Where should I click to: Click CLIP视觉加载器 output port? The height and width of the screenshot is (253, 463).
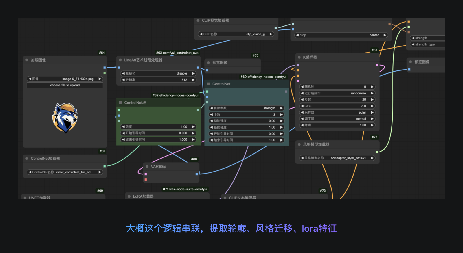(275, 28)
